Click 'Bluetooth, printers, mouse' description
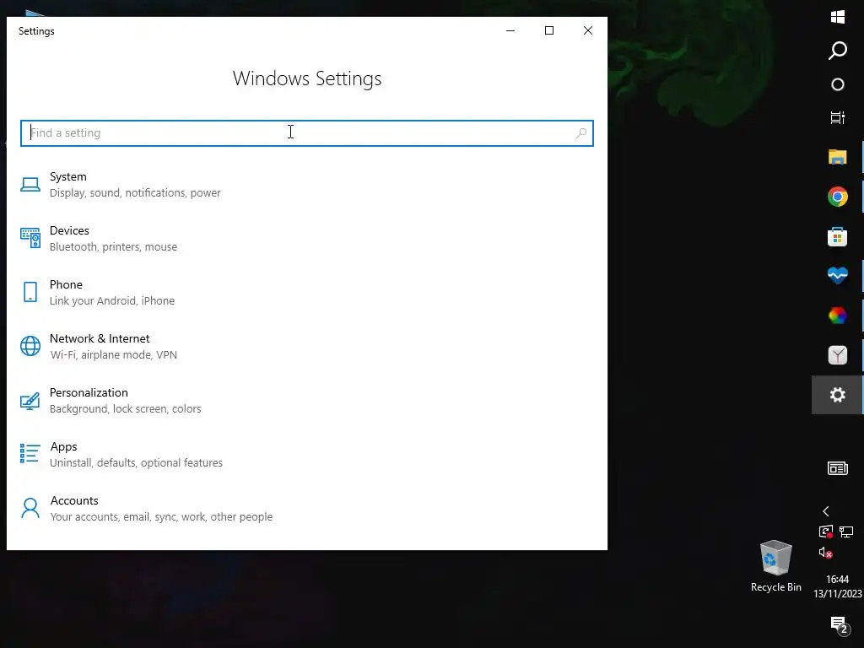This screenshot has width=864, height=648. tap(114, 247)
